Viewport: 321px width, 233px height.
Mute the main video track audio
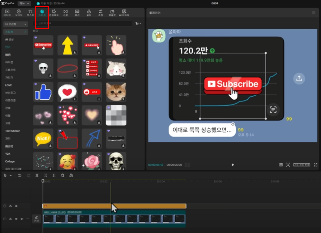tap(22, 219)
